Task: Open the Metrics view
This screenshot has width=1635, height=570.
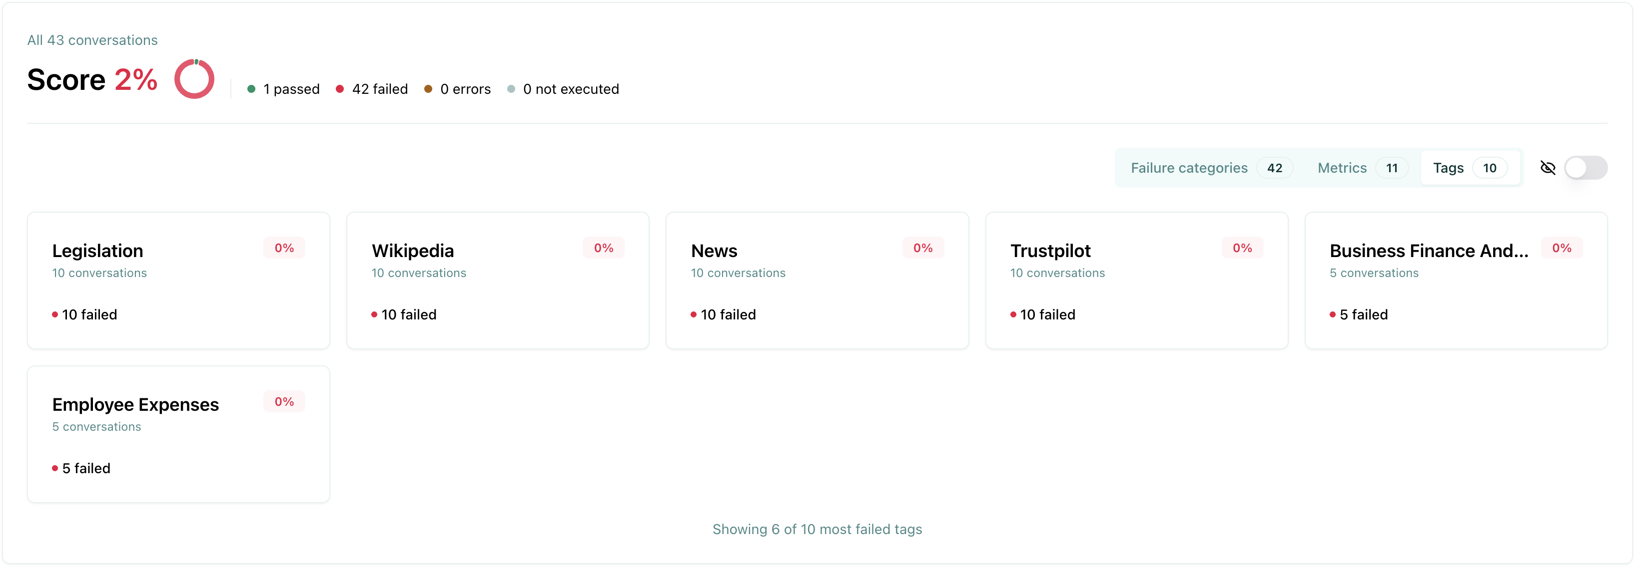Action: [x=1342, y=167]
